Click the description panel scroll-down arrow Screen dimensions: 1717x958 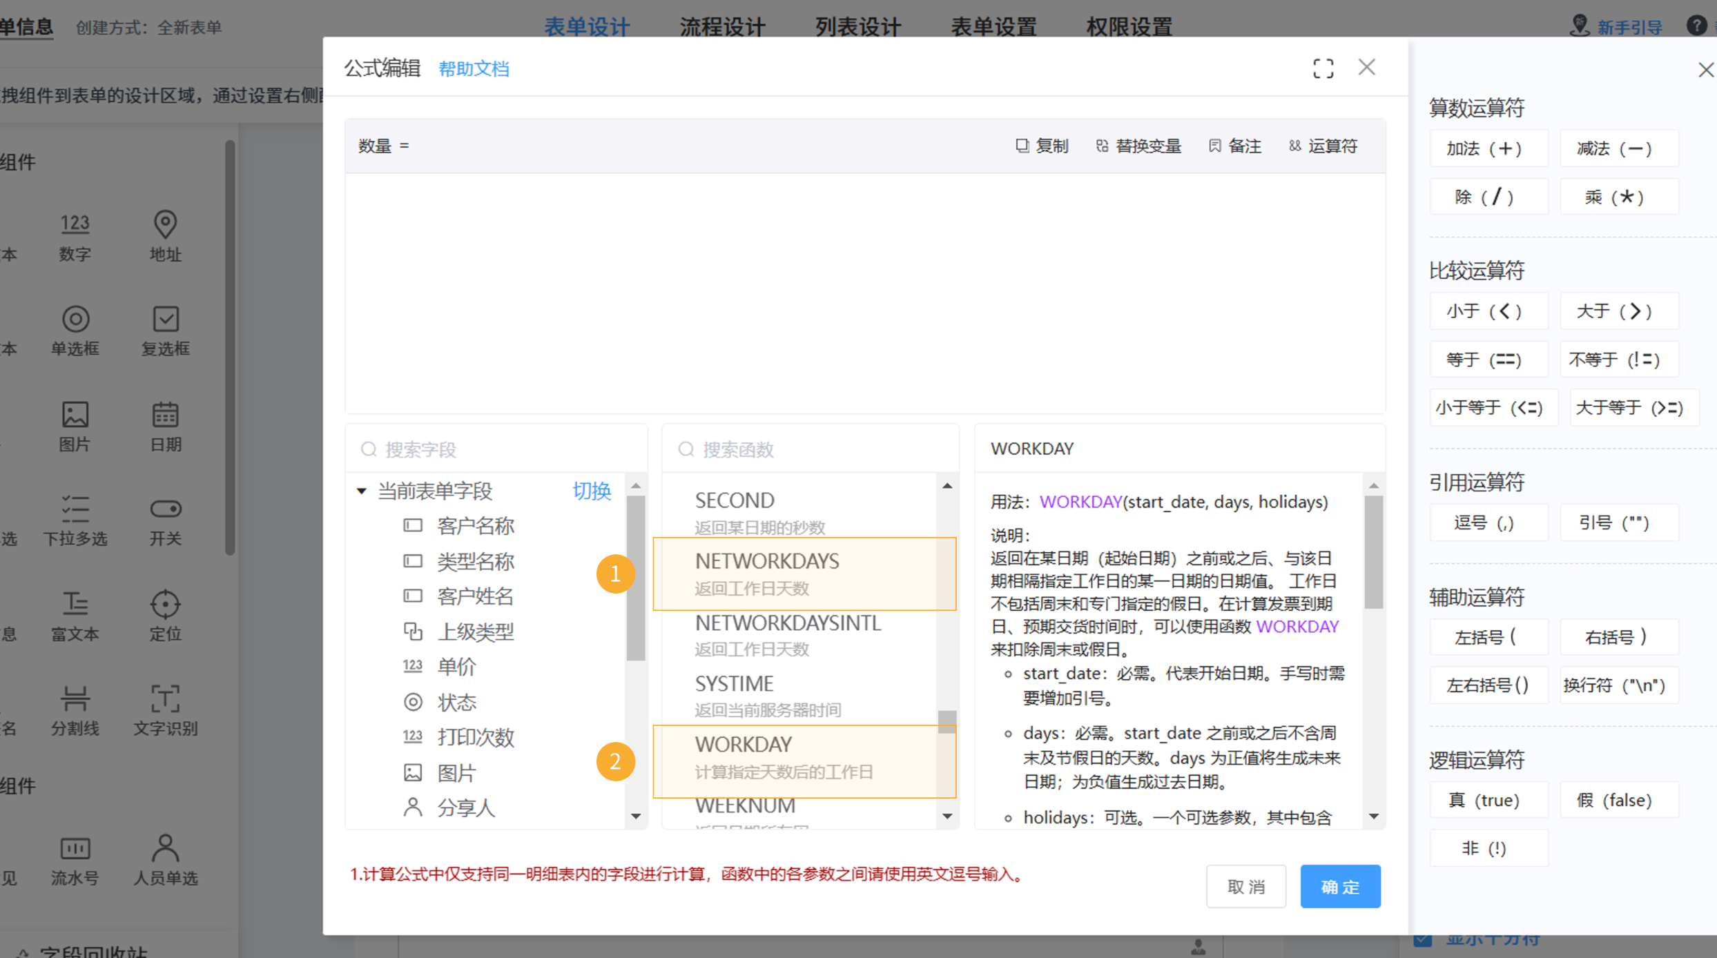[1374, 816]
